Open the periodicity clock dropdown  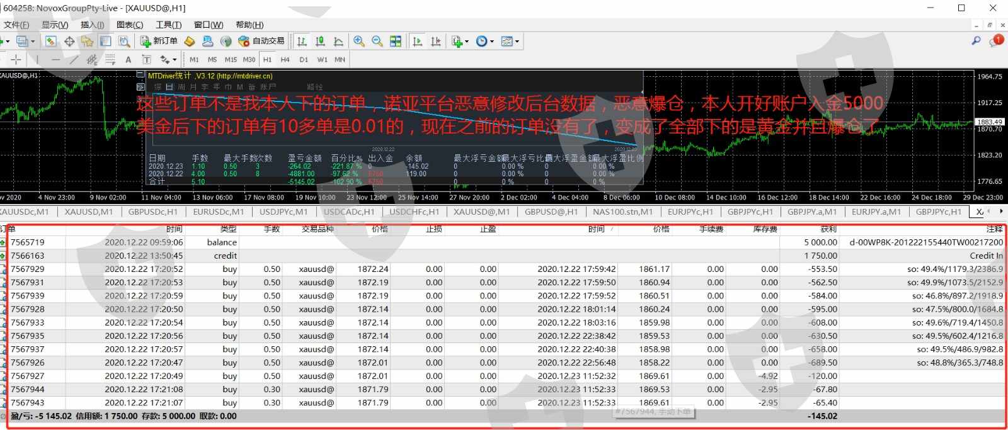pos(484,41)
